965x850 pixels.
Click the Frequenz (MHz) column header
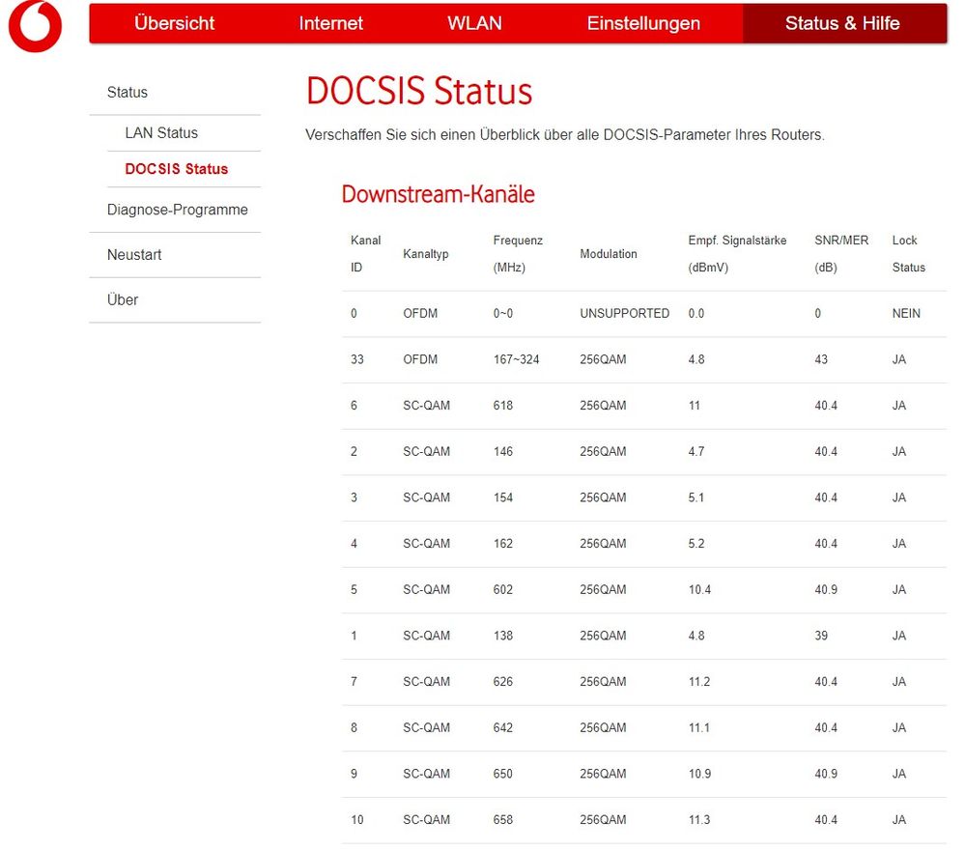(x=518, y=254)
